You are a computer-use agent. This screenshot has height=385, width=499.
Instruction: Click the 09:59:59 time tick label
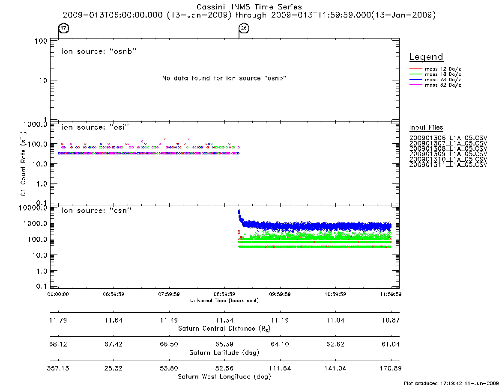[x=280, y=294]
